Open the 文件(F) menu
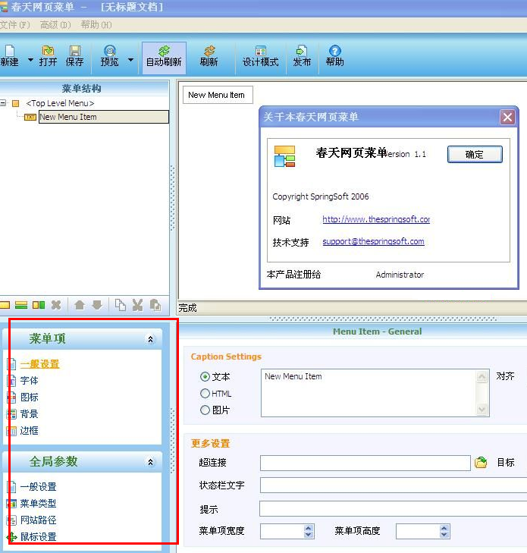The width and height of the screenshot is (527, 553). [15, 25]
